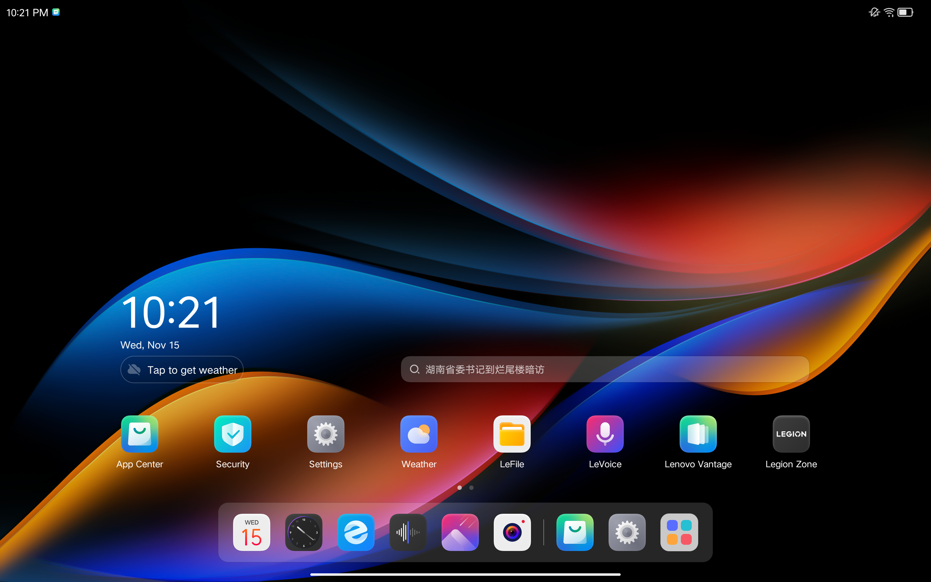The height and width of the screenshot is (582, 931).
Task: Switch to second home screen page dot
Action: pyautogui.click(x=471, y=488)
